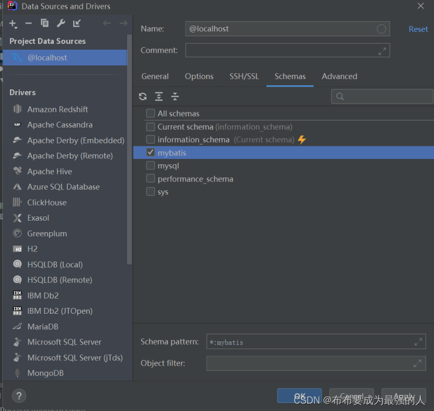Screen dimensions: 434x411
Task: Check the mysql schema checkbox
Action: point(151,165)
